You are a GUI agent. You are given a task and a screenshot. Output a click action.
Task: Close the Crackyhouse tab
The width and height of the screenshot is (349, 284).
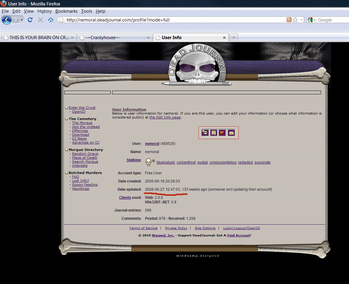(148, 38)
